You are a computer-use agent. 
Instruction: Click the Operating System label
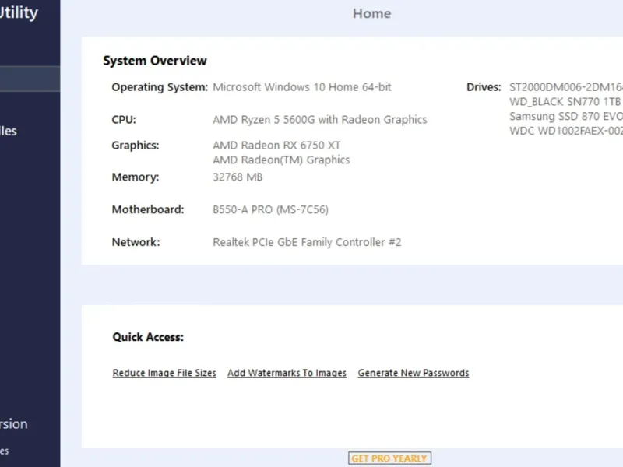point(160,87)
